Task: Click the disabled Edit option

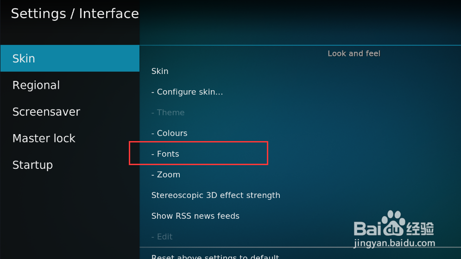Action: pos(162,236)
